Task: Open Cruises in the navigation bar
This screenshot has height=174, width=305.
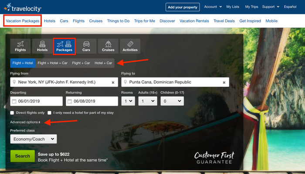Action: click(x=96, y=21)
